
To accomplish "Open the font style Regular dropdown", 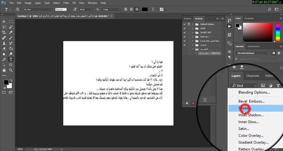I will (69, 9).
